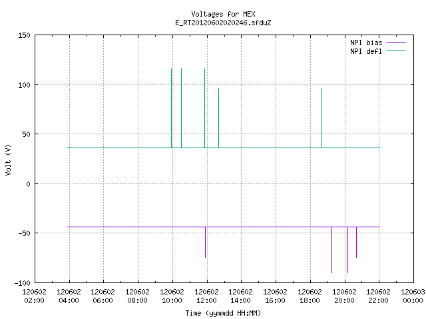This screenshot has width=426, height=319.
Task: Click the x-axis label 120602 16:00
Action: pyautogui.click(x=275, y=296)
